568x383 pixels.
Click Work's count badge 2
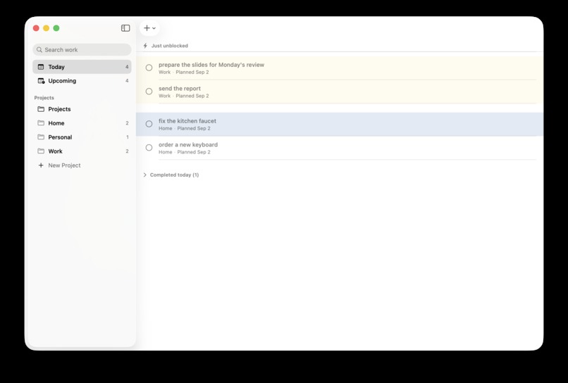pos(127,151)
